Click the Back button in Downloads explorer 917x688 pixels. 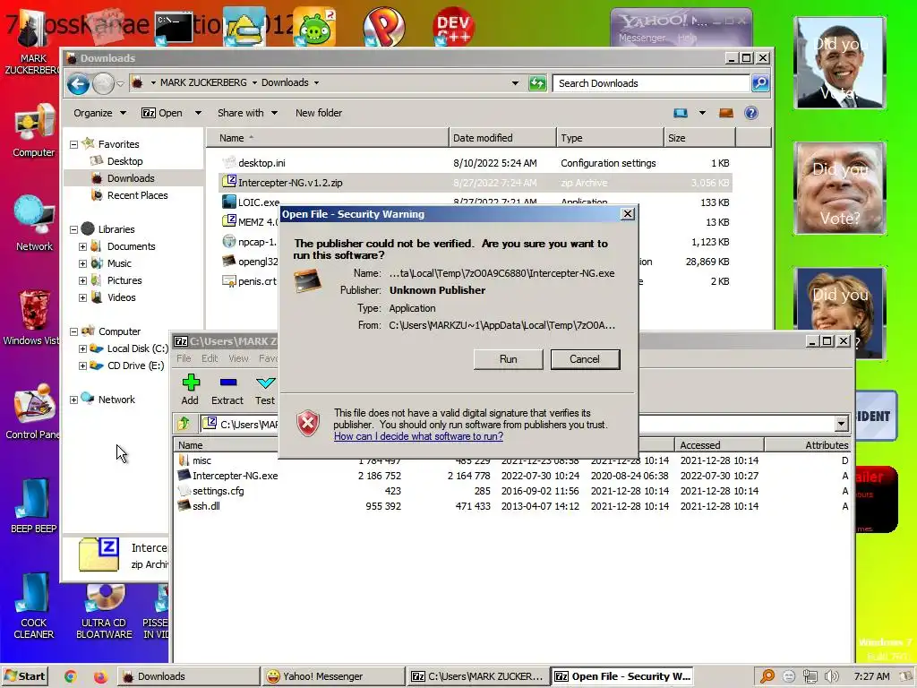click(x=79, y=83)
